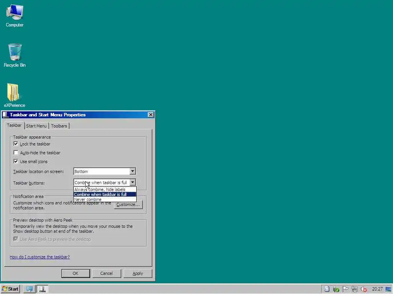Click the network tray icon

354,289
